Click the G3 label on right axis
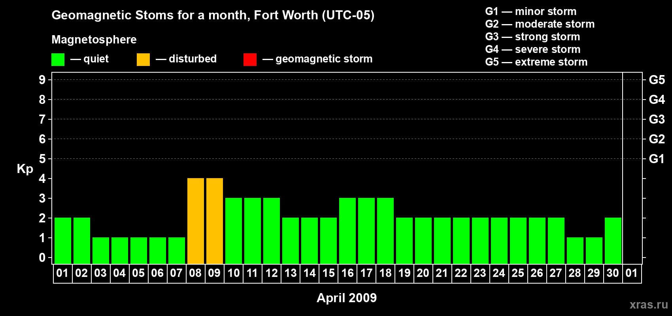The height and width of the screenshot is (316, 672). [x=657, y=119]
